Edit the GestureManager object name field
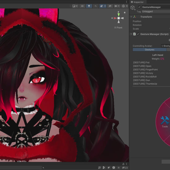 (156, 7)
